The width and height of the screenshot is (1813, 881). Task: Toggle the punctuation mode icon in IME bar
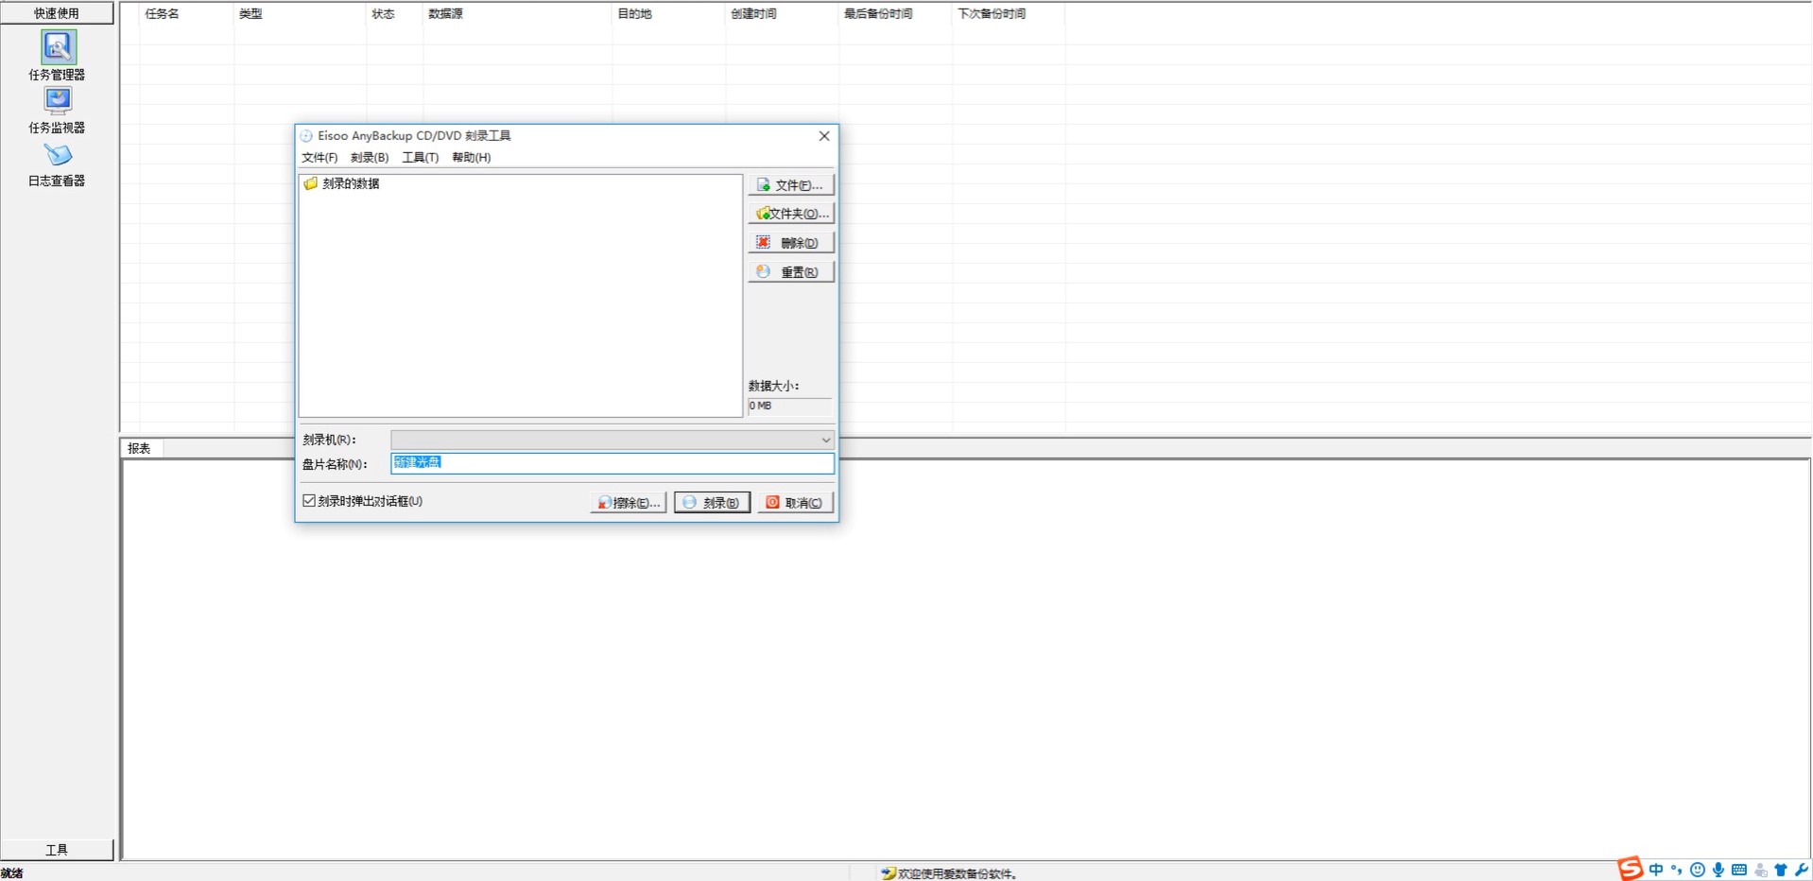[x=1677, y=870]
